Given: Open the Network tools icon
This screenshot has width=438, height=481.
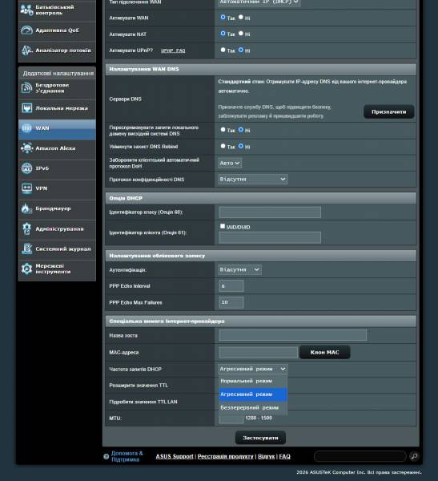Looking at the screenshot, I should pos(26,269).
